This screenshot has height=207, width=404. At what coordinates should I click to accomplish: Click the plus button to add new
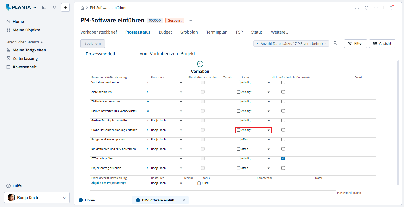click(65, 7)
